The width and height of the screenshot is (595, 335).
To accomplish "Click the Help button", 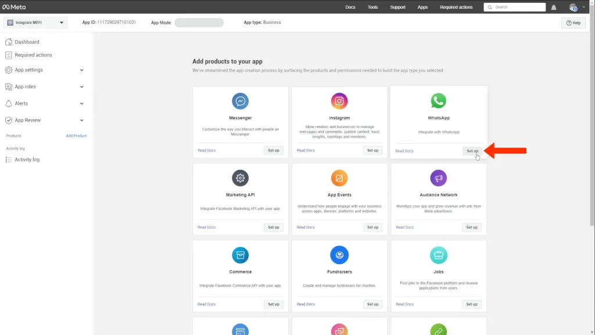I will [573, 23].
